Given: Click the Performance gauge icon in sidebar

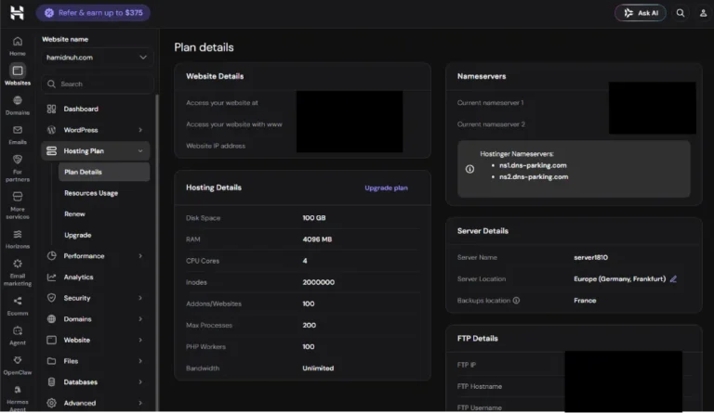Looking at the screenshot, I should (x=51, y=256).
